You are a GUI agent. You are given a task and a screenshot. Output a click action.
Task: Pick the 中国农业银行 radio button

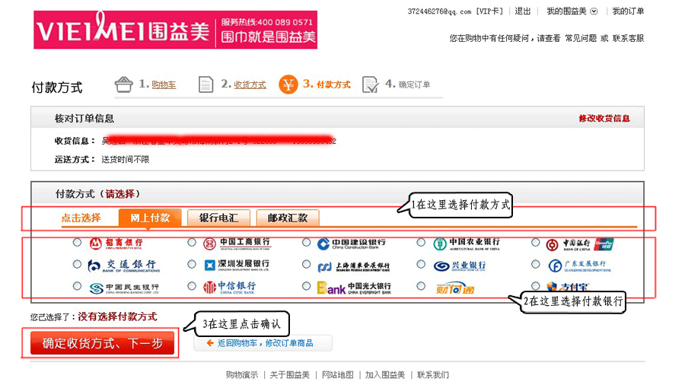coord(421,242)
